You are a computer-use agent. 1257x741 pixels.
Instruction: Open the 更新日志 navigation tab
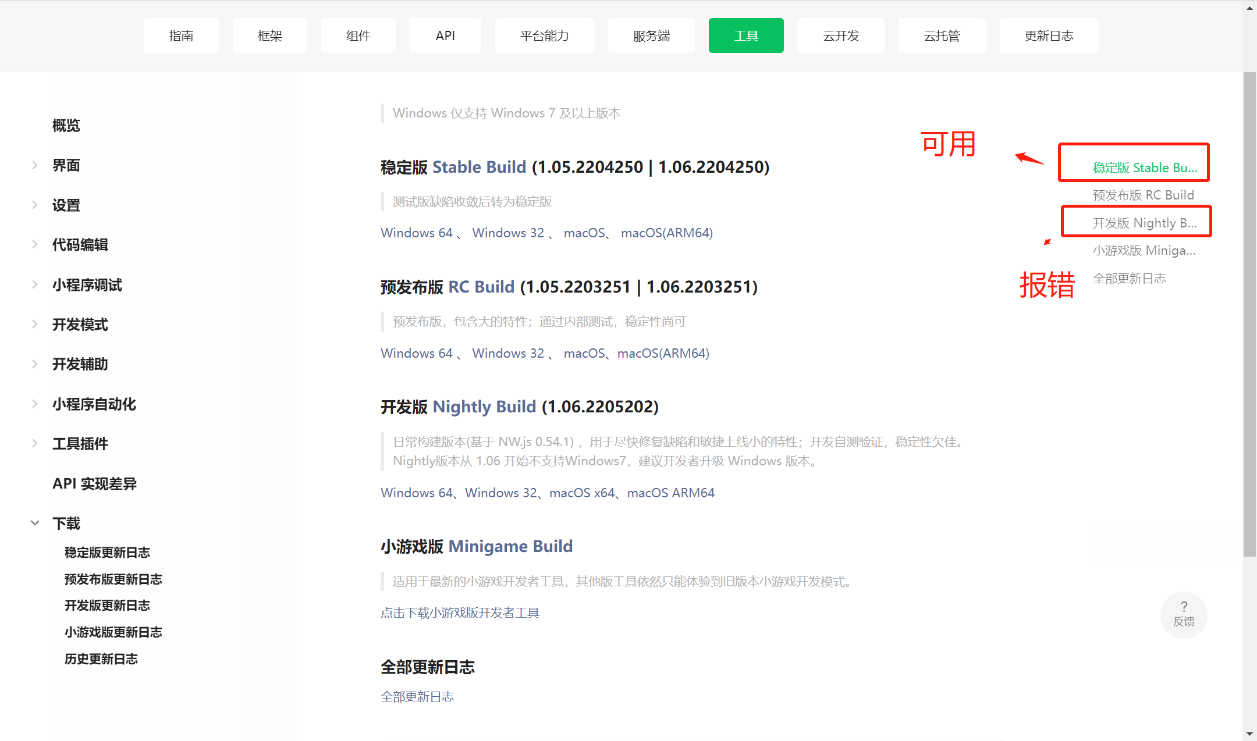[1048, 35]
